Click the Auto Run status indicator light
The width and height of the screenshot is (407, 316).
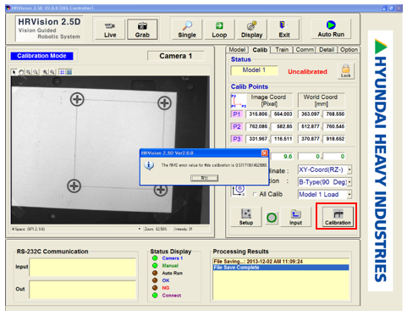[155, 273]
